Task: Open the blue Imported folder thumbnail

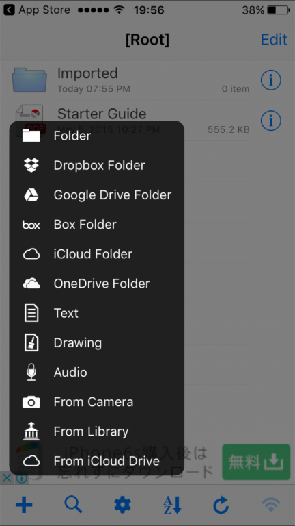Action: click(29, 80)
